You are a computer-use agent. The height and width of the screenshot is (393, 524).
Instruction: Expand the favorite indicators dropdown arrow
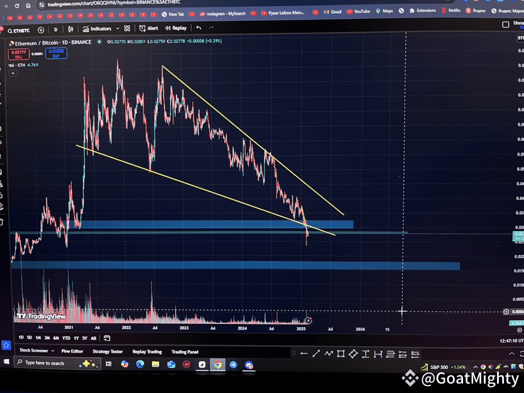pos(117,29)
